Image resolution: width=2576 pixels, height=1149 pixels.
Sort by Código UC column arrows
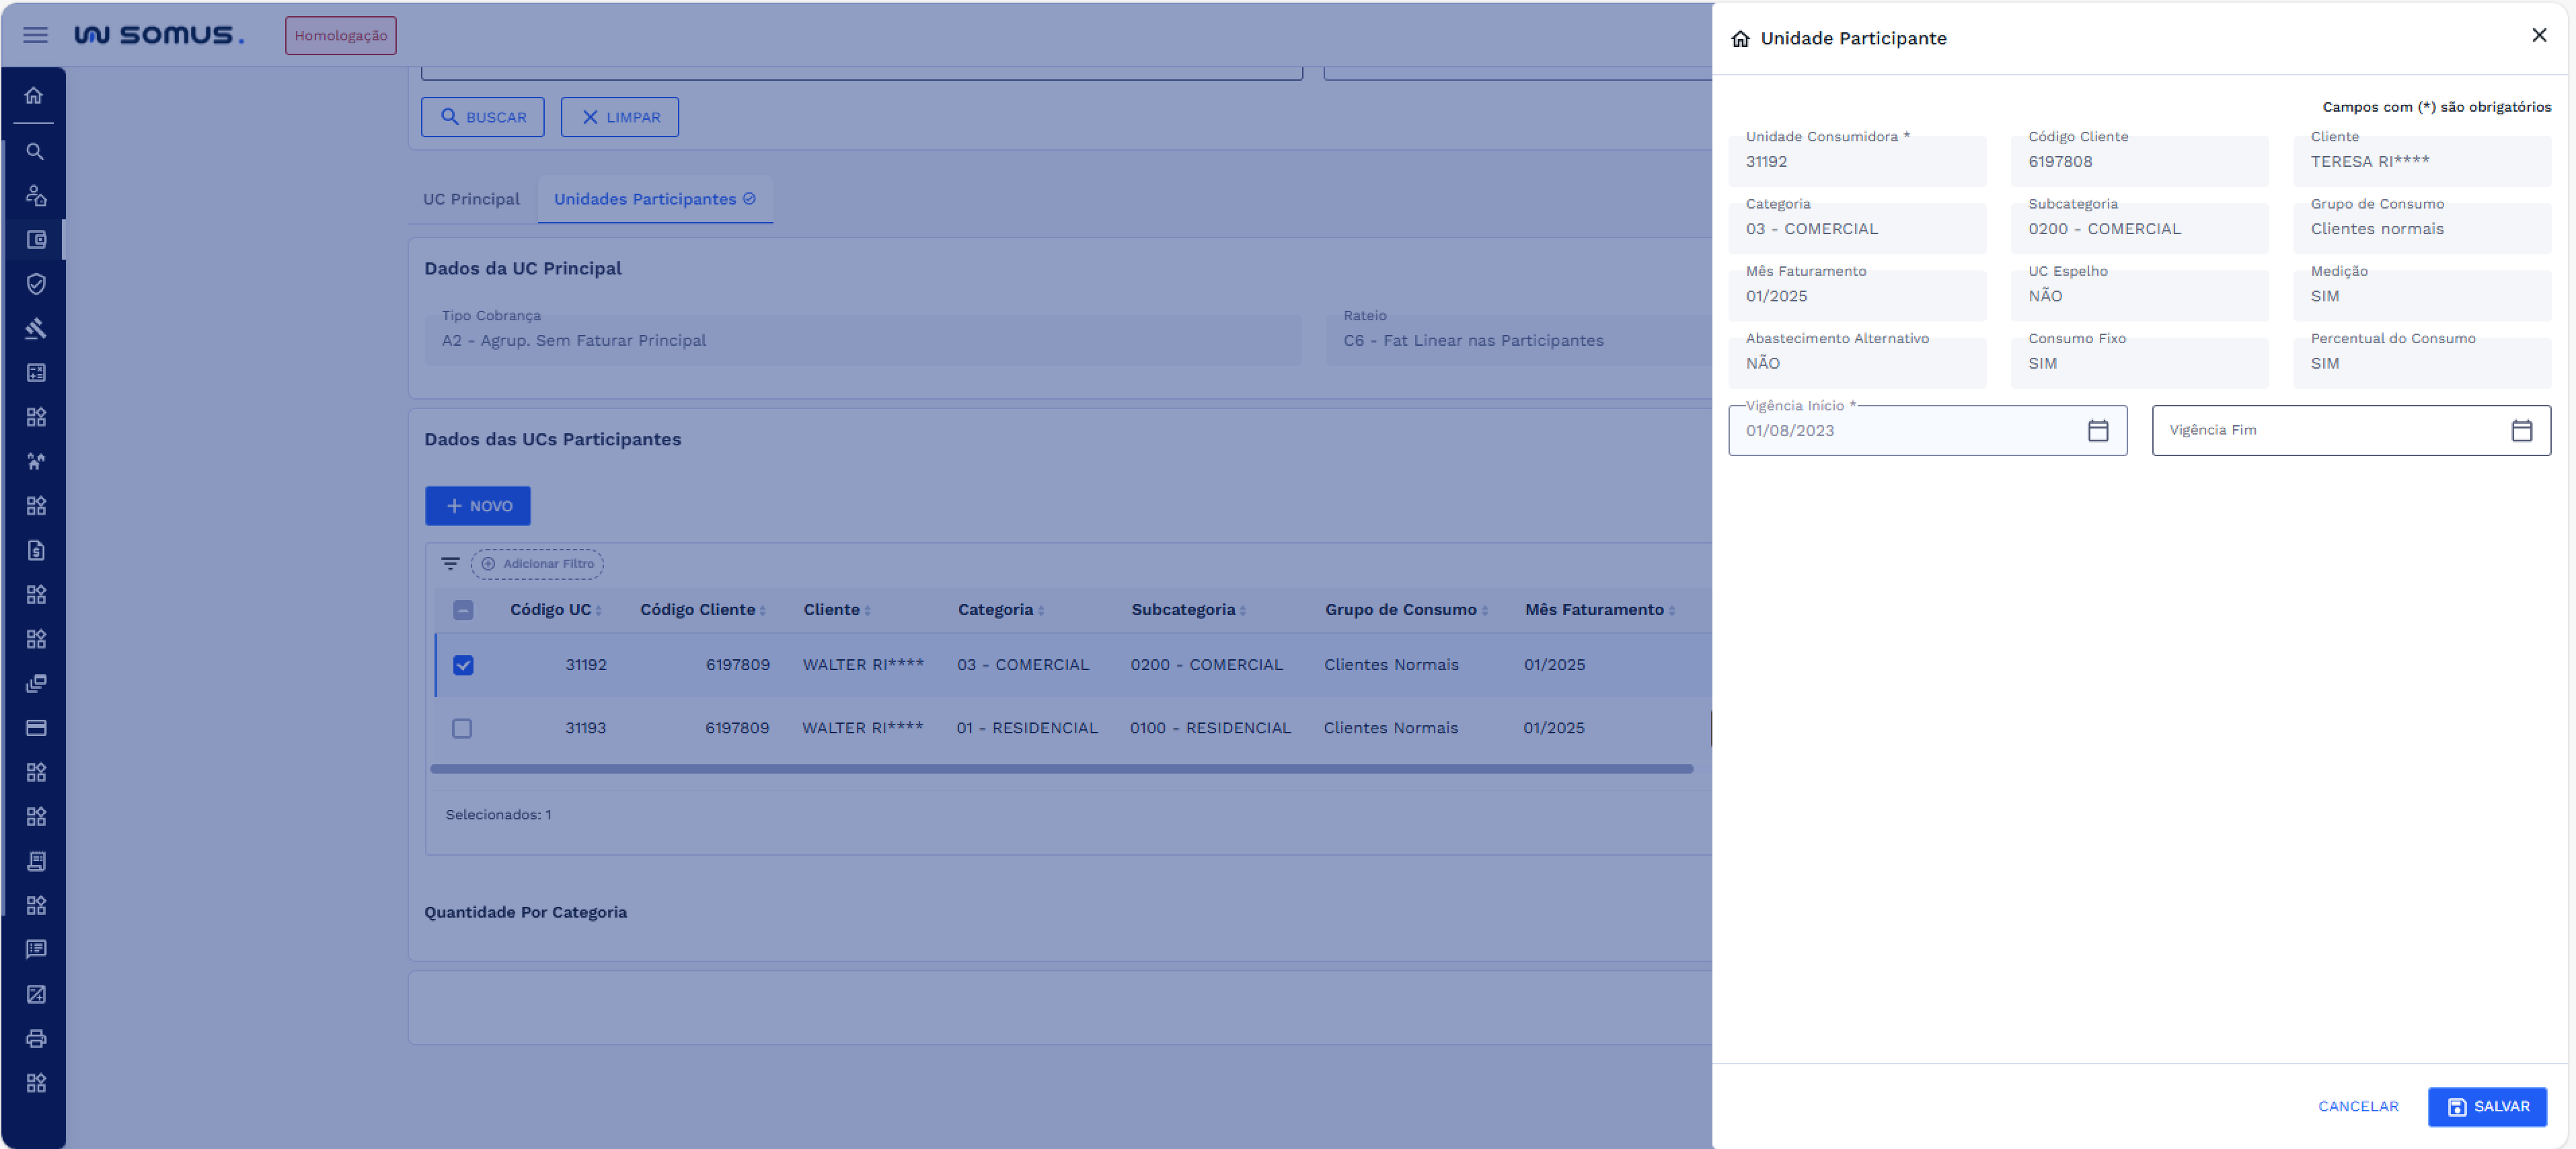coord(598,611)
